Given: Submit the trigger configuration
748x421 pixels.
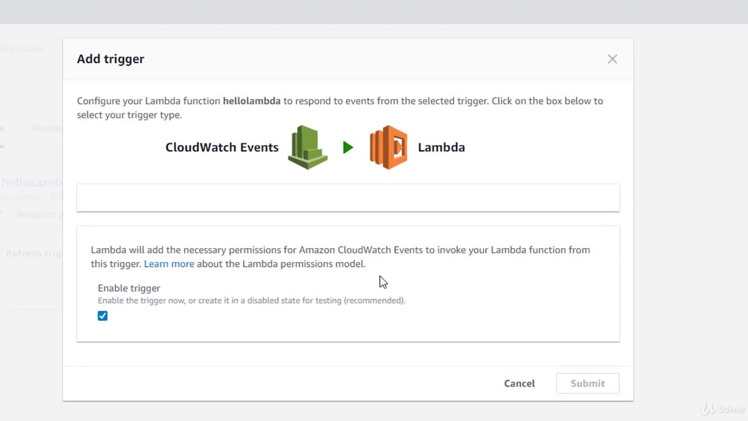Looking at the screenshot, I should [587, 384].
